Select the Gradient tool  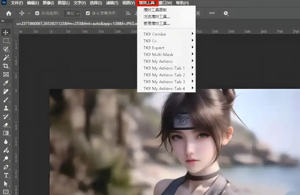tap(6, 133)
